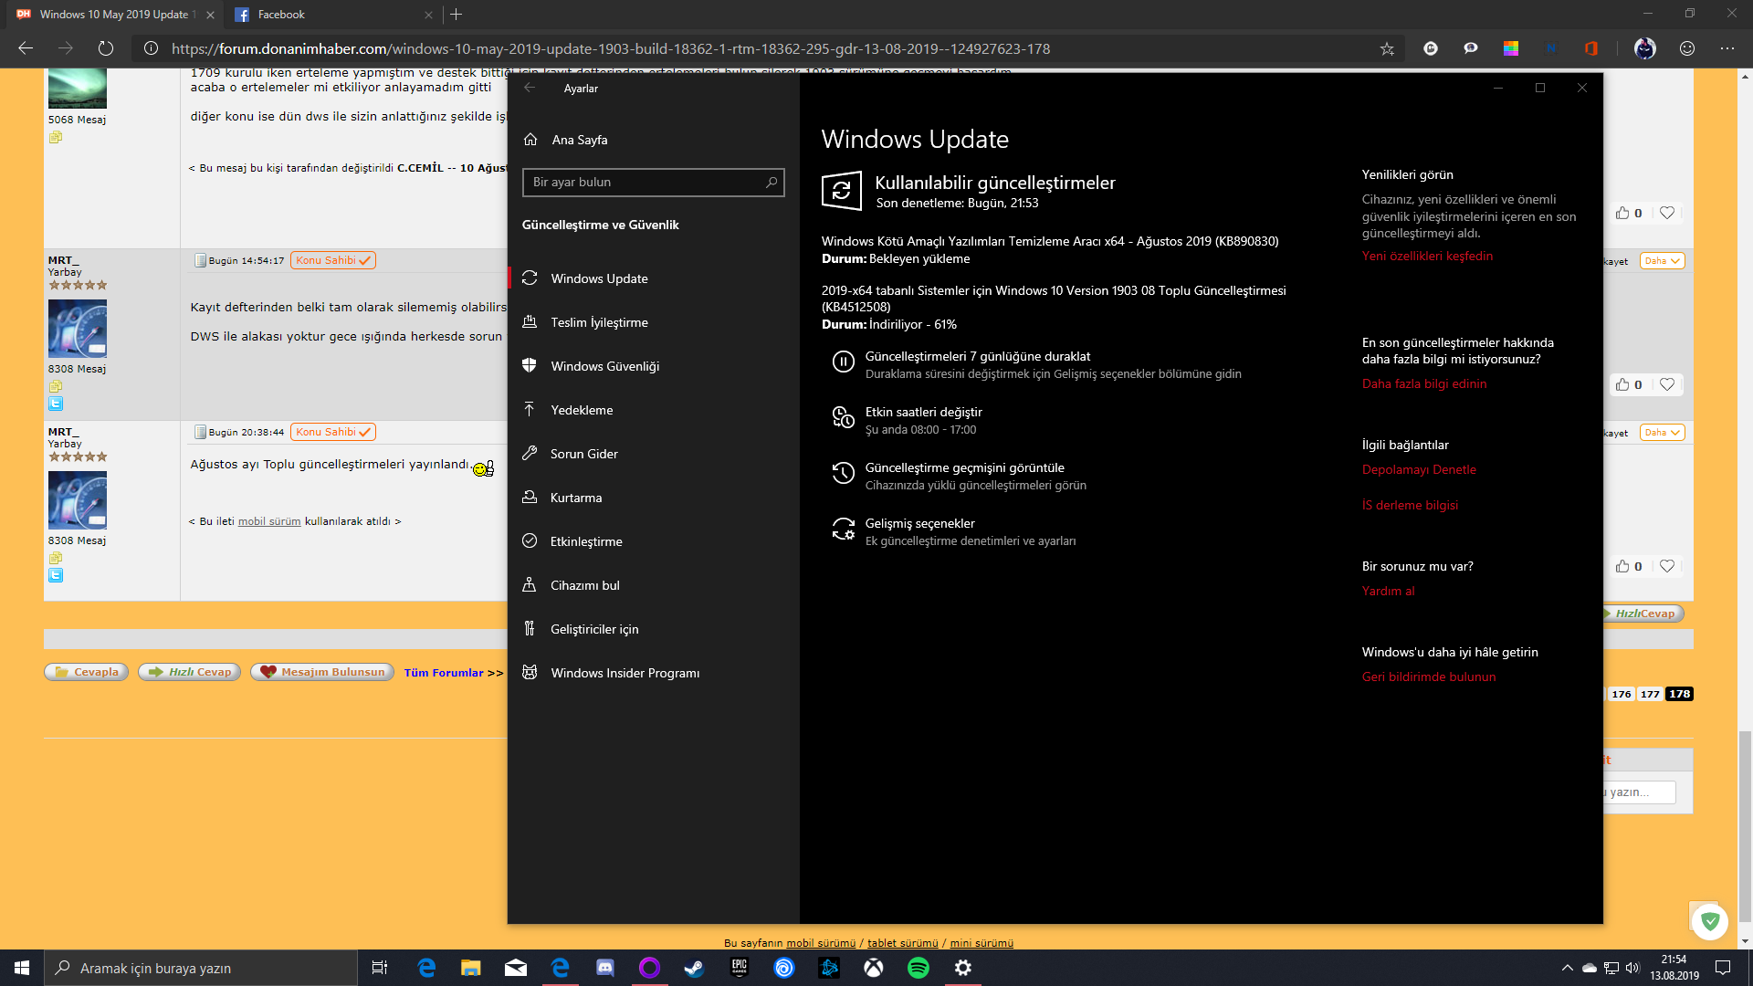Open File Explorer from taskbar

coord(470,968)
